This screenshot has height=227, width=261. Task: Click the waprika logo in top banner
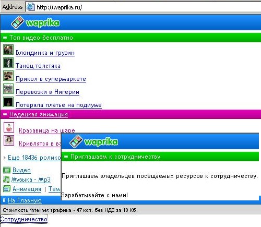(35, 22)
